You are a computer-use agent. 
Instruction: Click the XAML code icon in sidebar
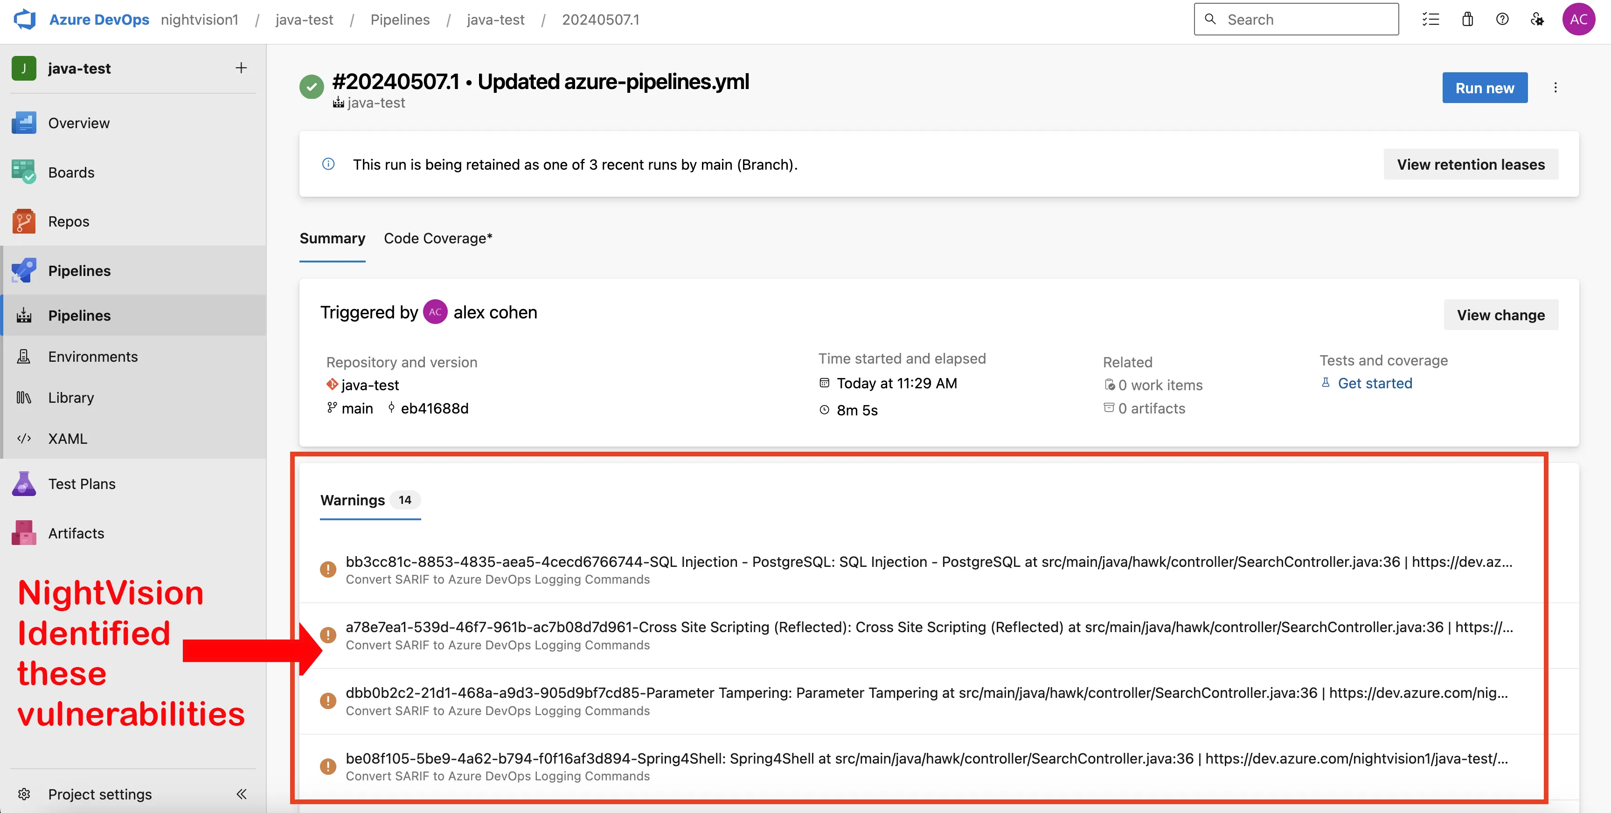point(24,439)
